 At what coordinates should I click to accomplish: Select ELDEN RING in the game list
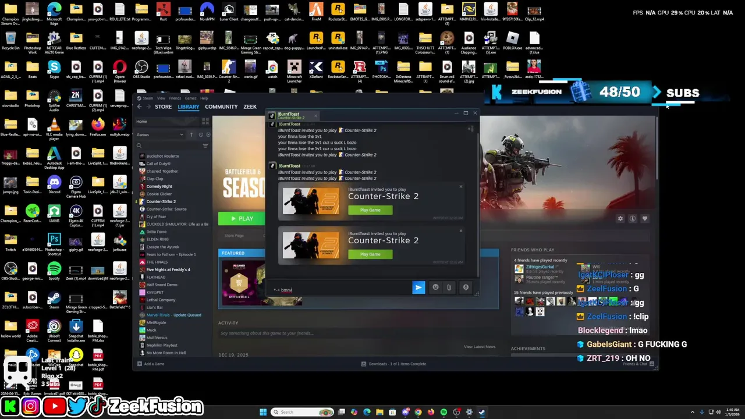coord(157,239)
